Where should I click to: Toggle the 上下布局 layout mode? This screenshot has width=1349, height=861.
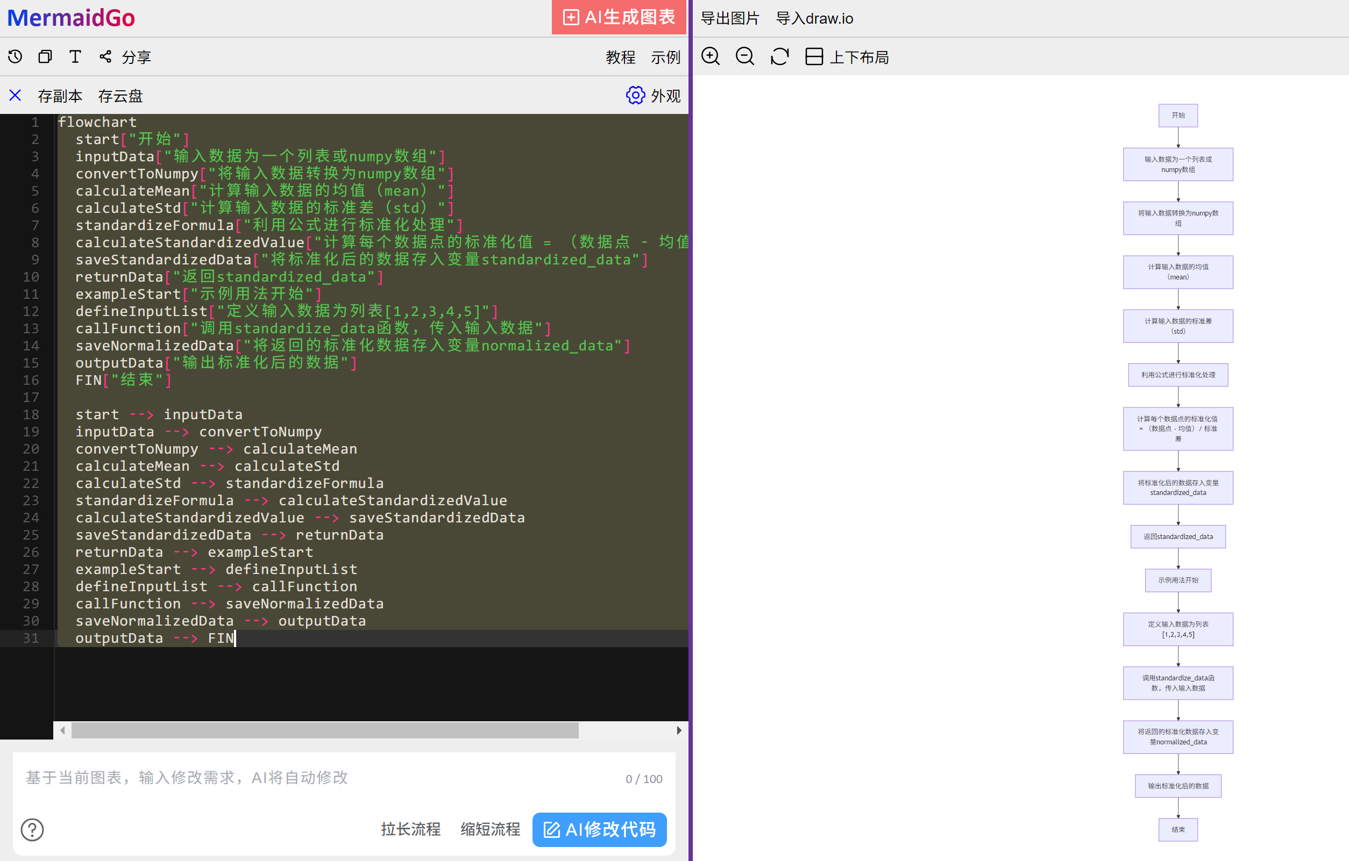(x=847, y=56)
